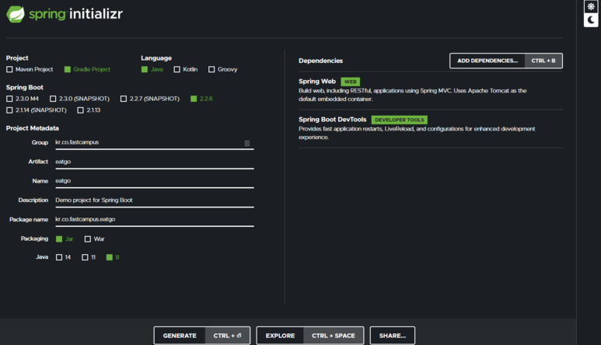The width and height of the screenshot is (601, 345).
Task: Select Groovy language option
Action: 211,70
